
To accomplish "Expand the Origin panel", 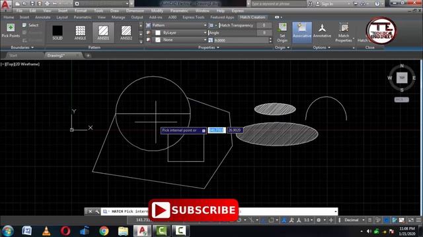I will click(282, 47).
